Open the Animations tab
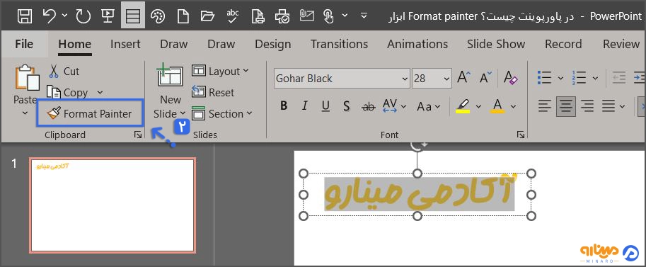This screenshot has height=267, width=646. (417, 44)
